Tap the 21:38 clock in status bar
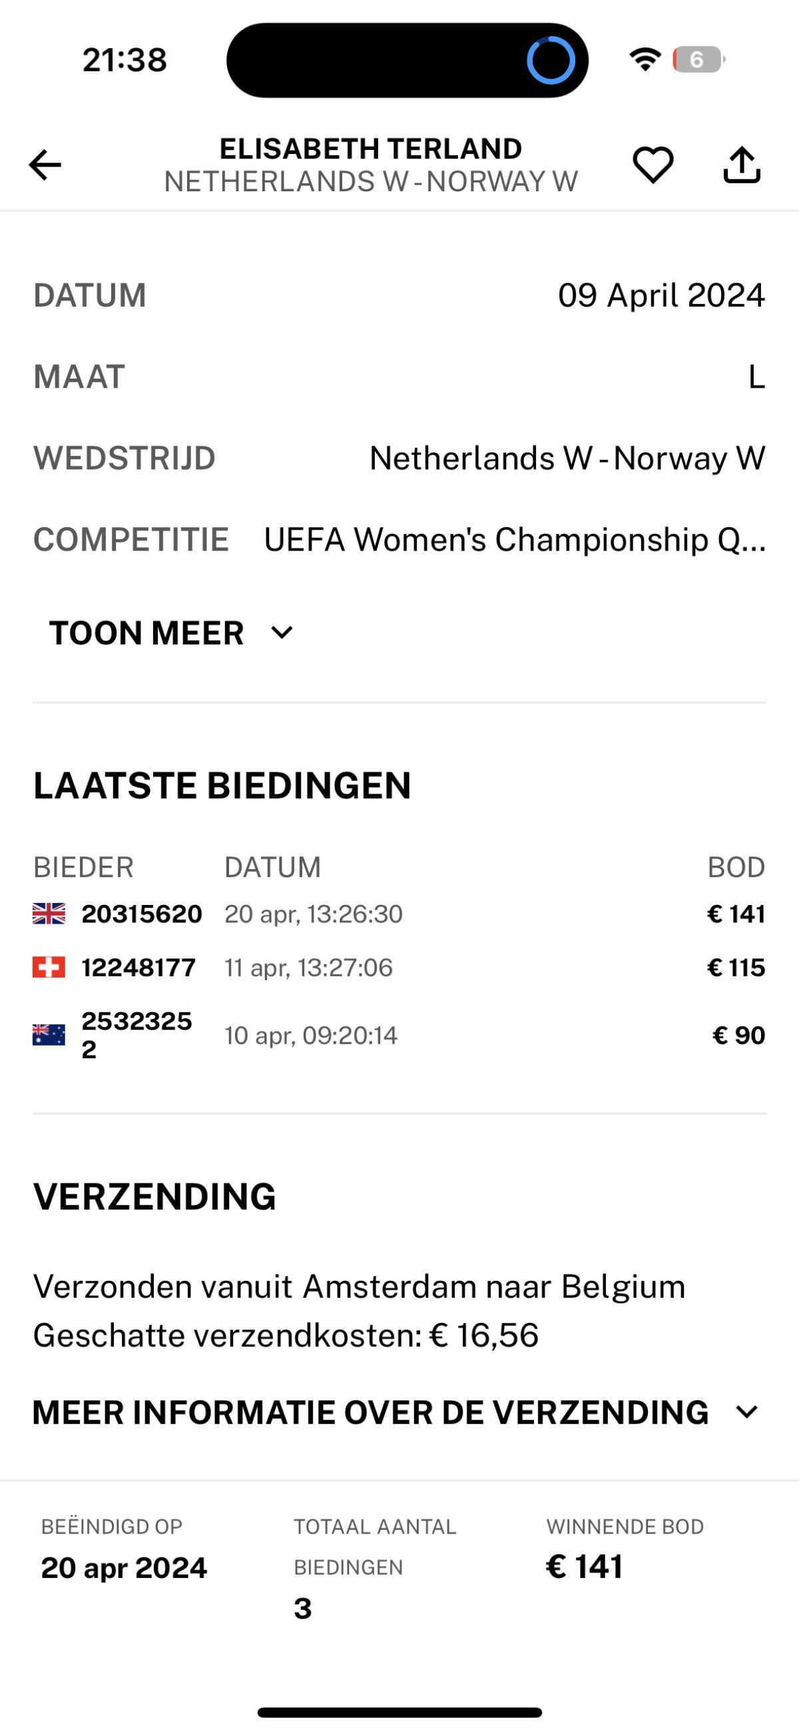The width and height of the screenshot is (799, 1734). click(125, 60)
